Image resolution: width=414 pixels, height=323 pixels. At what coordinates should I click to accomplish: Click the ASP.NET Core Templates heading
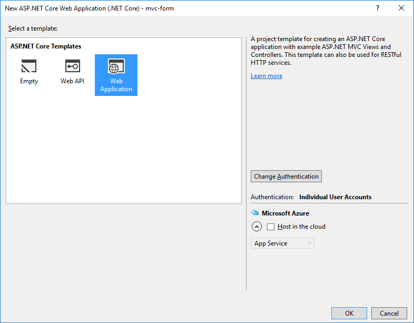point(46,46)
